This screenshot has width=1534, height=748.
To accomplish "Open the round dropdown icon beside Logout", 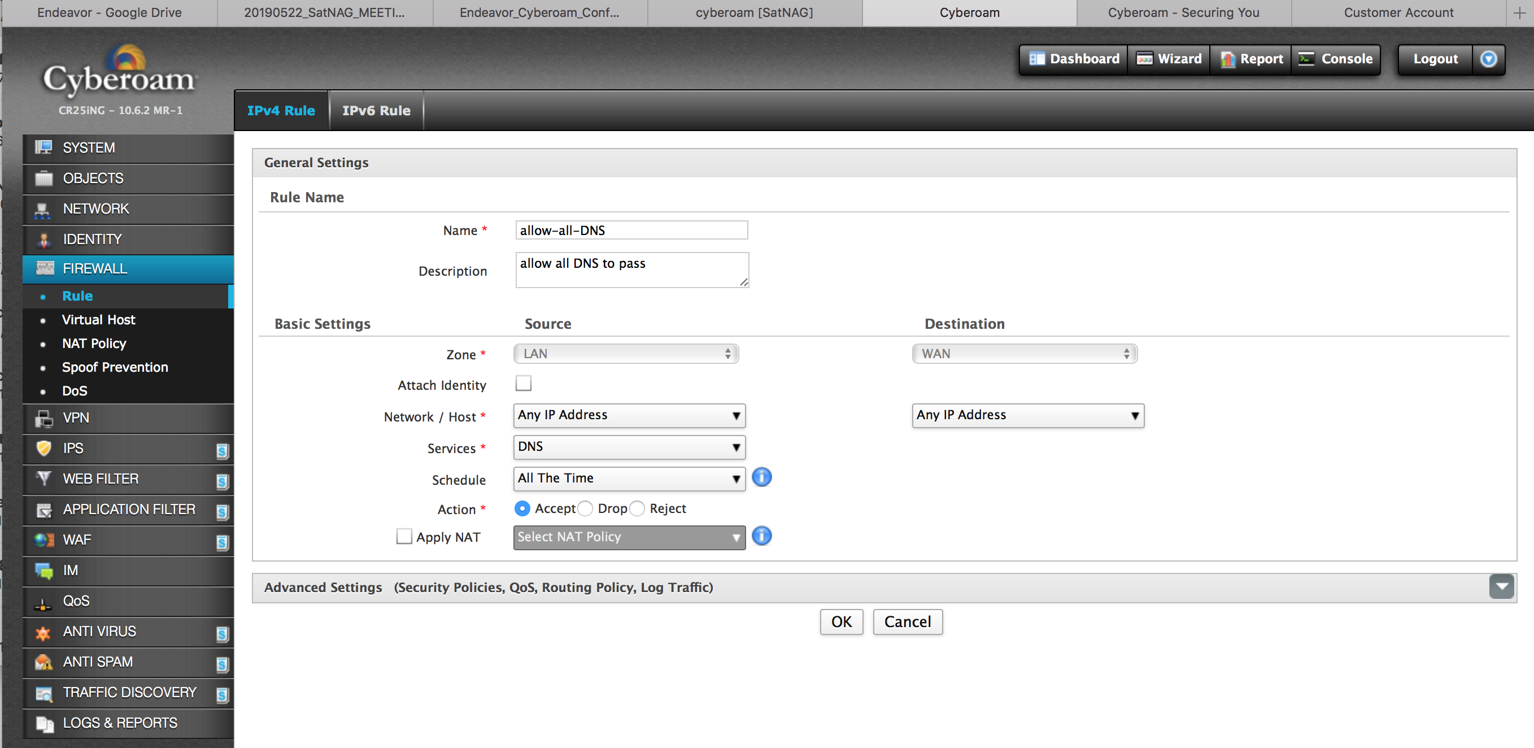I will (x=1488, y=59).
